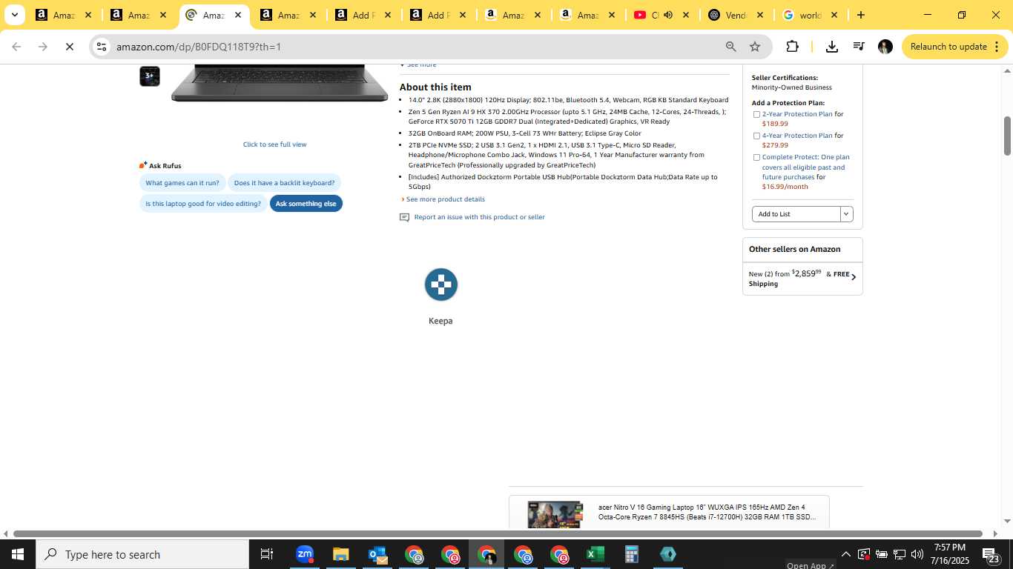Open the tab search dropdown
This screenshot has height=569, width=1013.
tap(14, 15)
